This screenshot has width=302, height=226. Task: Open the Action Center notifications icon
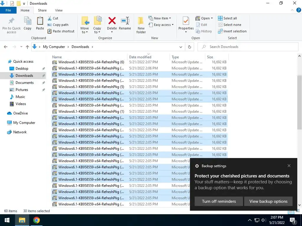pyautogui.click(x=293, y=220)
